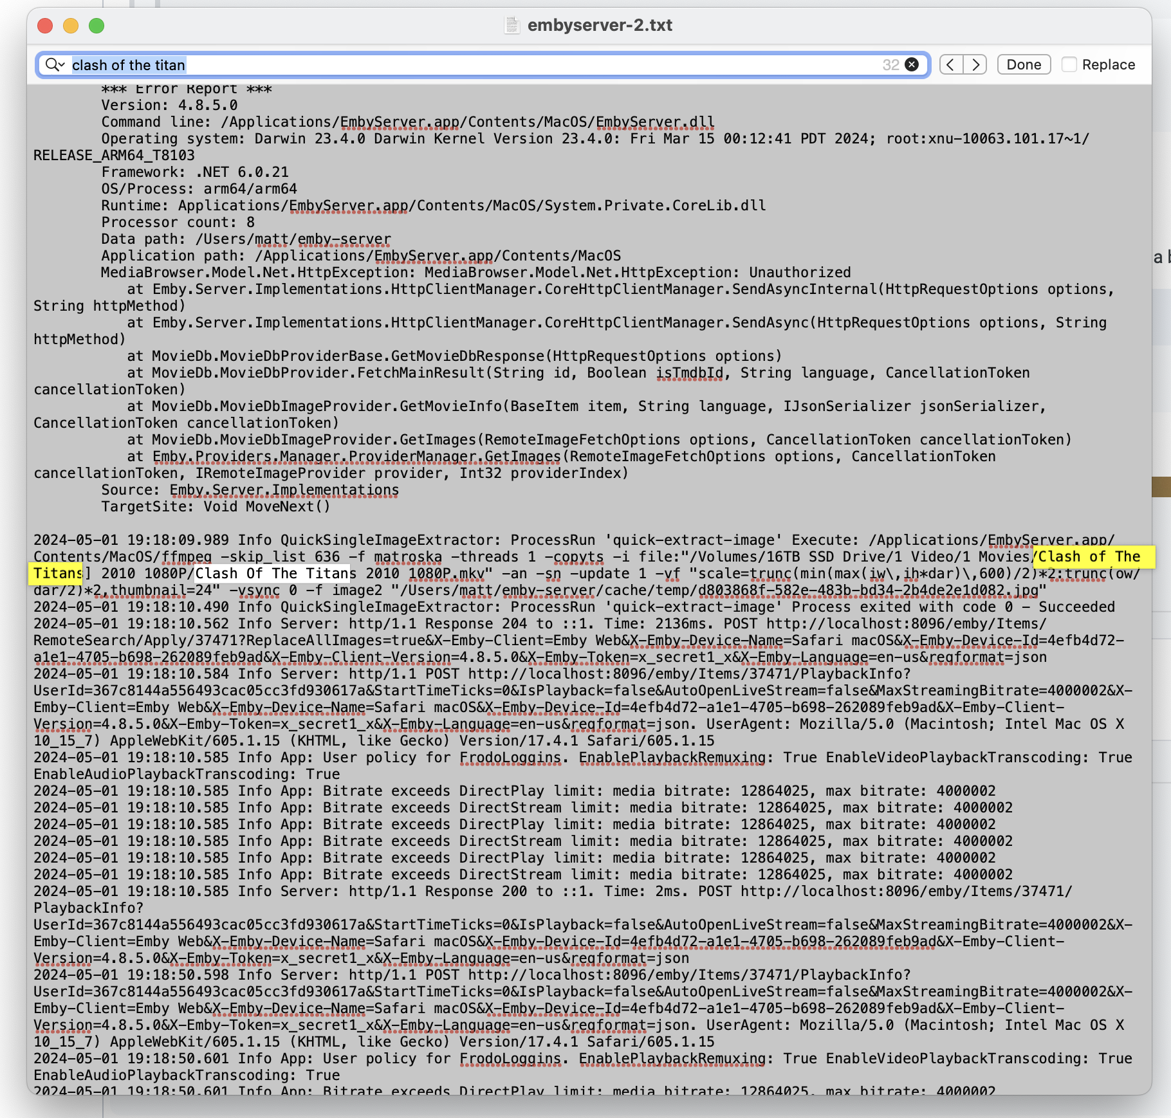Close the window with red button
The width and height of the screenshot is (1171, 1118).
pos(45,26)
